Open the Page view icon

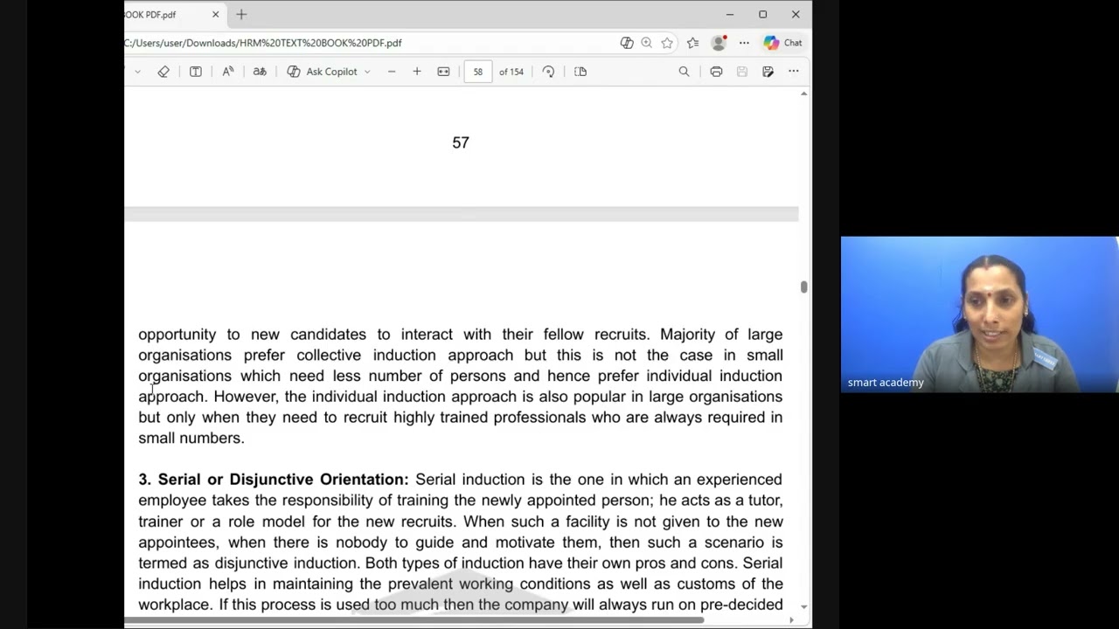(x=580, y=72)
